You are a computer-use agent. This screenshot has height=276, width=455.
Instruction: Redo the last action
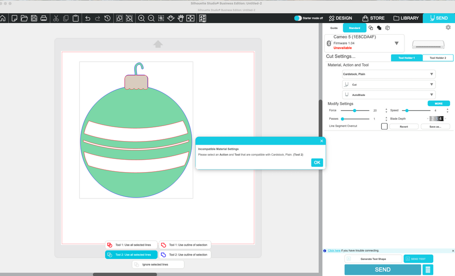97,18
